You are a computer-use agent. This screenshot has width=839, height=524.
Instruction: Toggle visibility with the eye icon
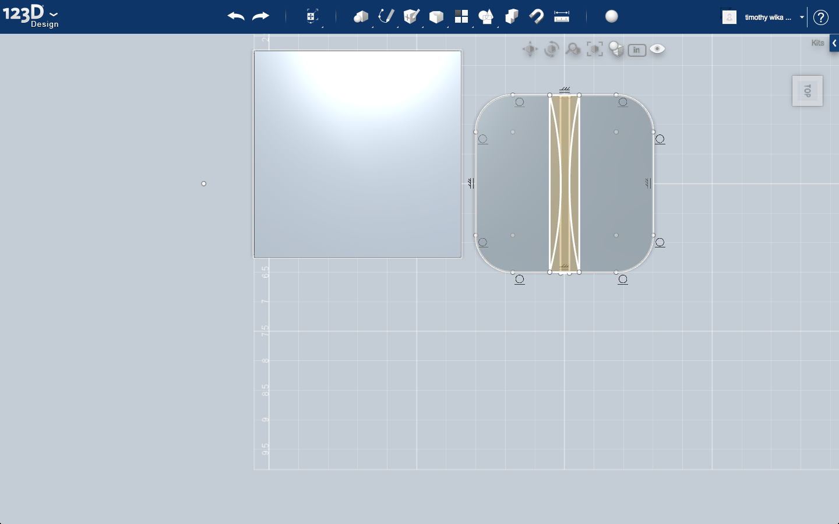pos(657,49)
